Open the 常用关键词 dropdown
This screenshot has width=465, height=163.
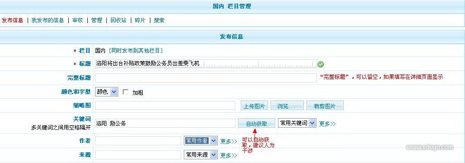coord(297,123)
